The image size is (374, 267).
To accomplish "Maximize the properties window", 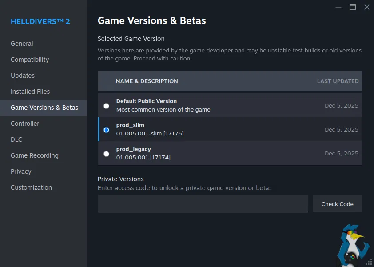I will click(x=353, y=7).
